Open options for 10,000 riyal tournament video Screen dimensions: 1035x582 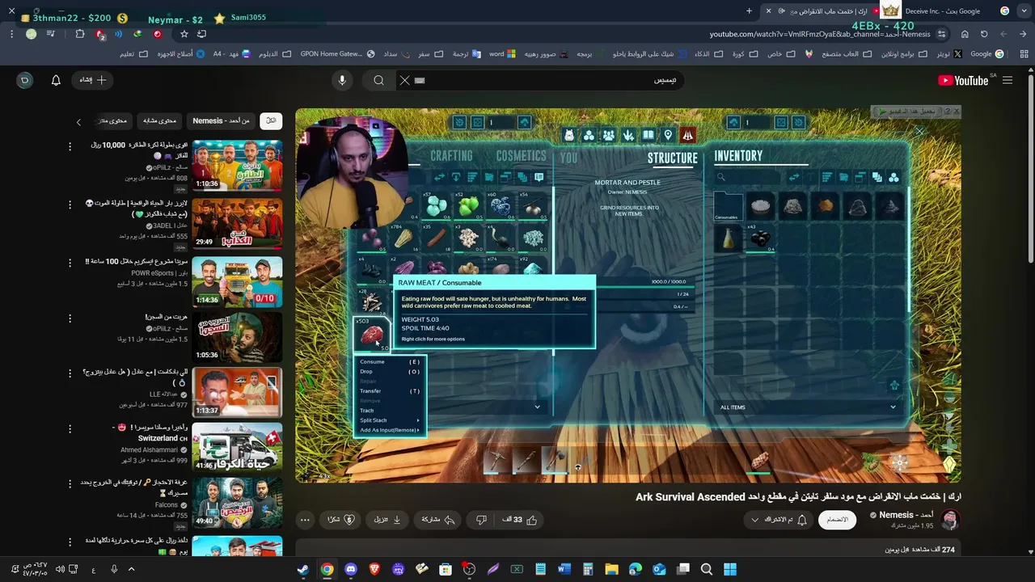pyautogui.click(x=70, y=146)
